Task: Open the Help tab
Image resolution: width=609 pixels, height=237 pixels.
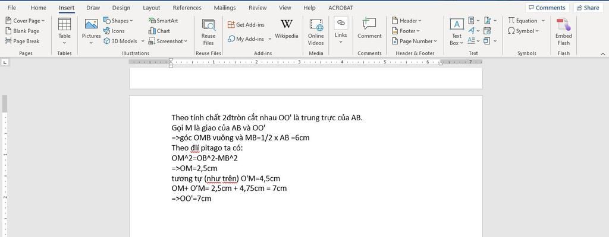Action: click(309, 8)
